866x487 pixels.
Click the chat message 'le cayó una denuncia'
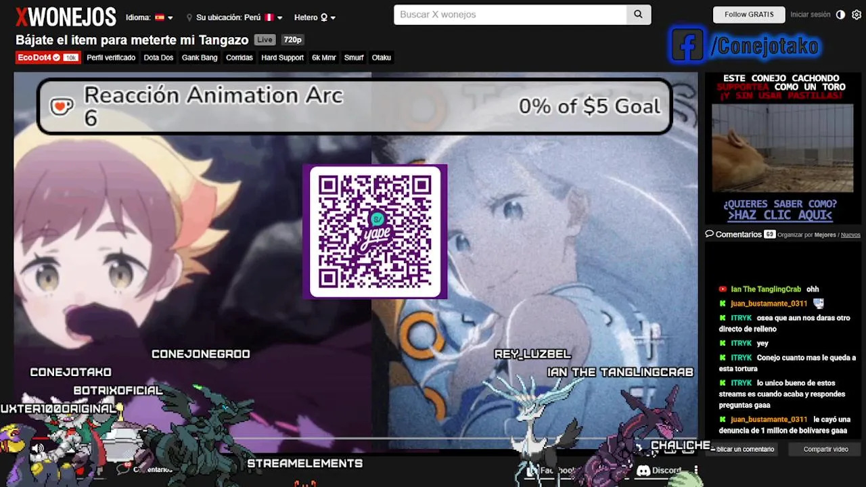pos(783,425)
